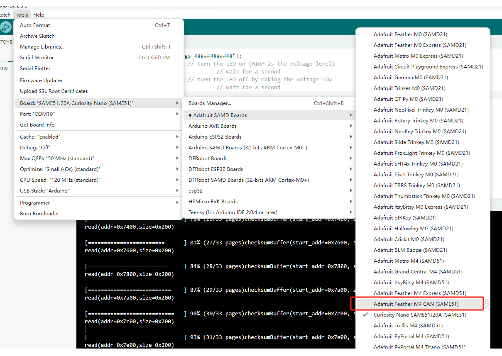
Task: Select Adafruit QT Py M0 board
Action: (x=423, y=99)
